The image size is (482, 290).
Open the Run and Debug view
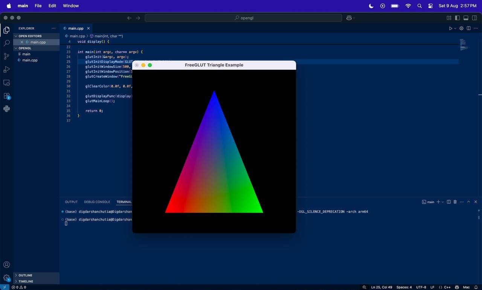click(x=6, y=69)
